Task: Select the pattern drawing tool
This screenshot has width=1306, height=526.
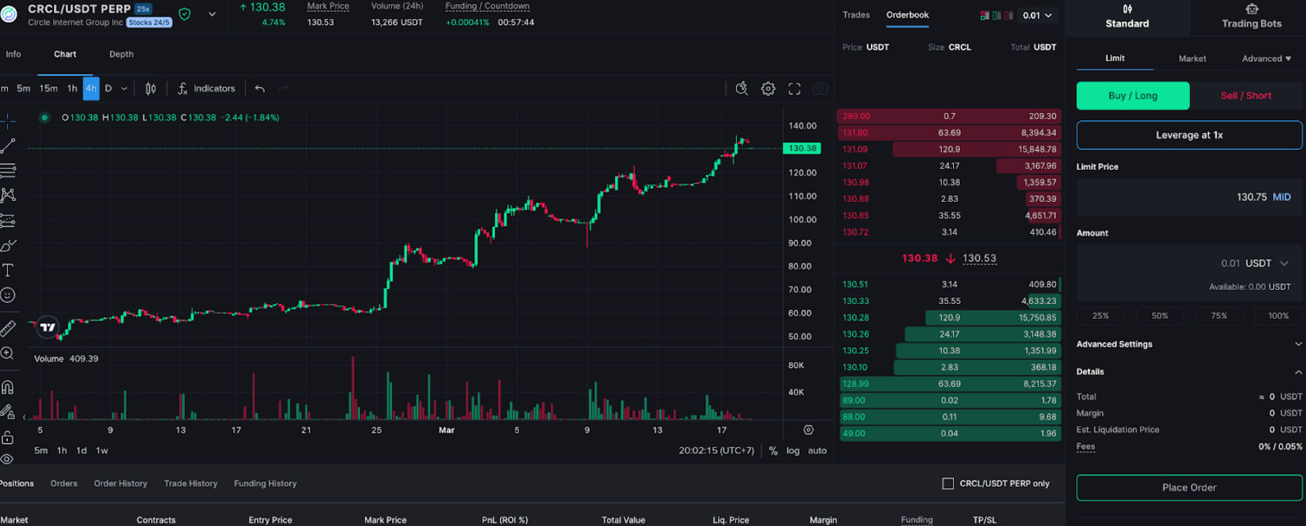Action: point(7,195)
